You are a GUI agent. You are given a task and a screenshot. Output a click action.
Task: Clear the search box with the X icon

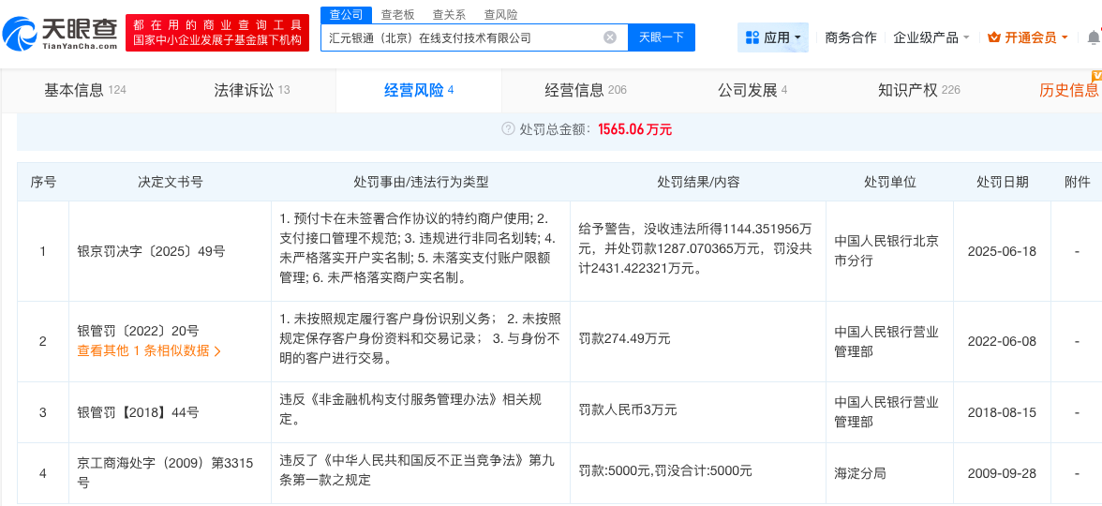610,37
